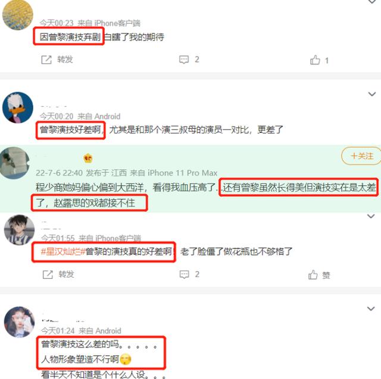
Task: Expand options chevron on Donald Duck post
Action: pos(372,94)
